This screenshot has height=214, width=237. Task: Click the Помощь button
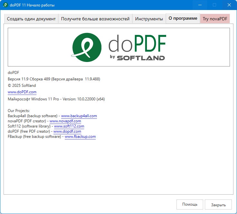coord(190,204)
